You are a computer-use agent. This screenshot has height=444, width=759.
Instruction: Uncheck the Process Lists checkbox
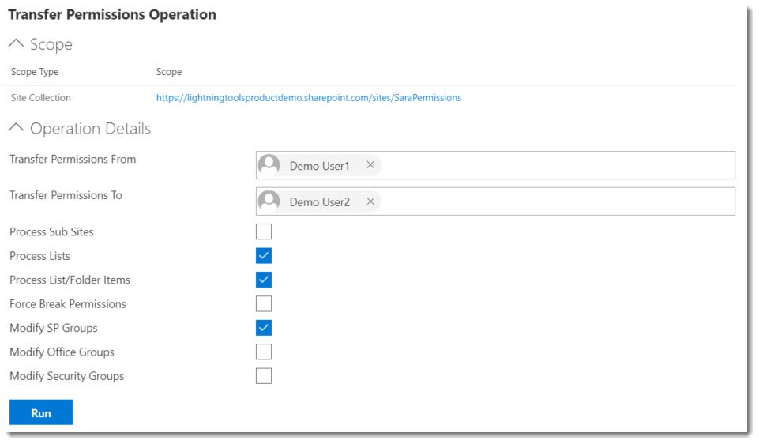point(264,256)
